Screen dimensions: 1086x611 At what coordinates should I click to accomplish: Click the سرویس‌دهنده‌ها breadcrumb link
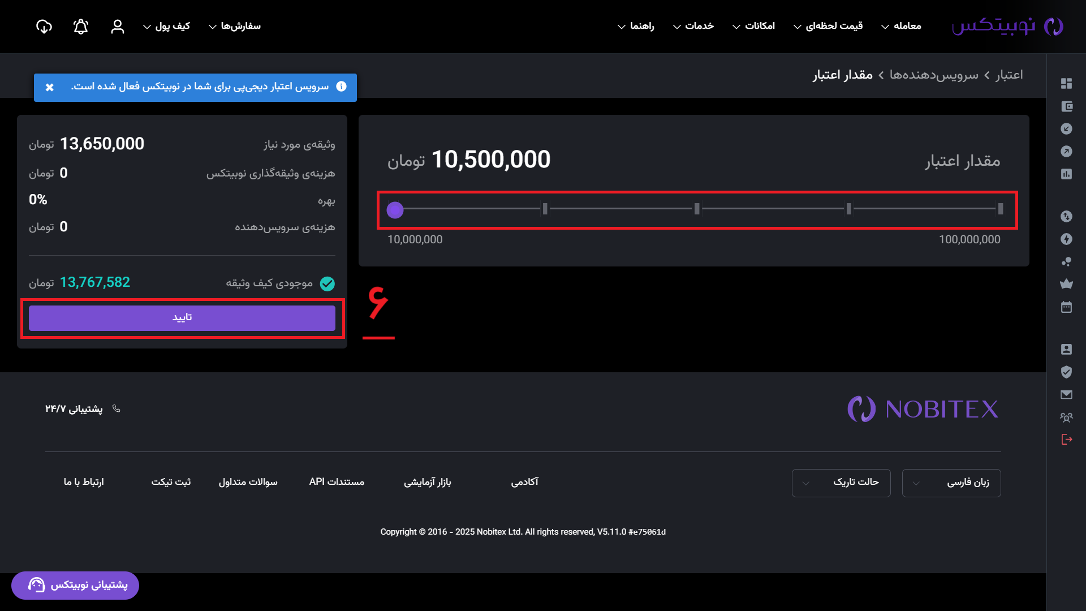tap(934, 75)
